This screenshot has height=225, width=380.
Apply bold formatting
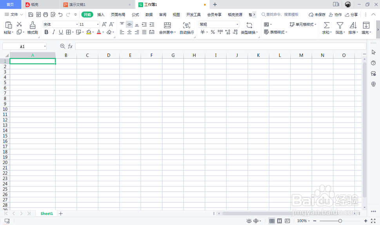pos(47,32)
